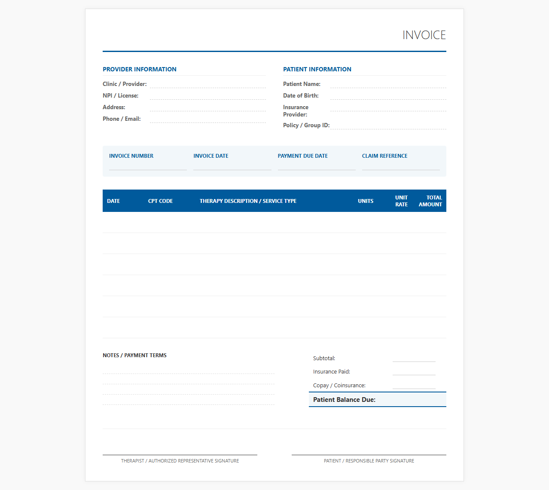
Task: Click the PROVIDER INFORMATION heading
Action: pyautogui.click(x=140, y=69)
